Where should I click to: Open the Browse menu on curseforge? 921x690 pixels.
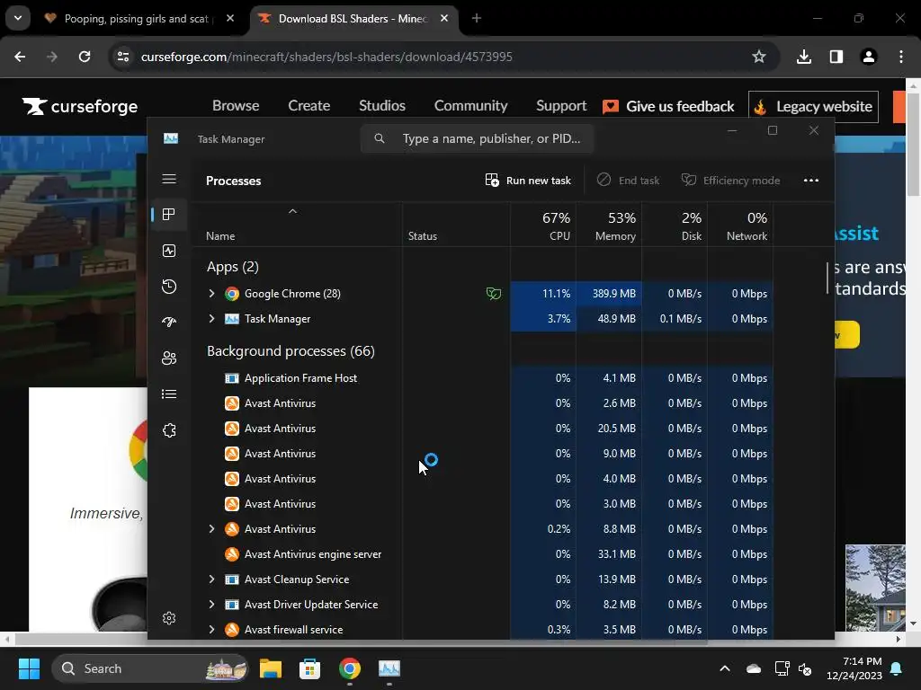236,106
